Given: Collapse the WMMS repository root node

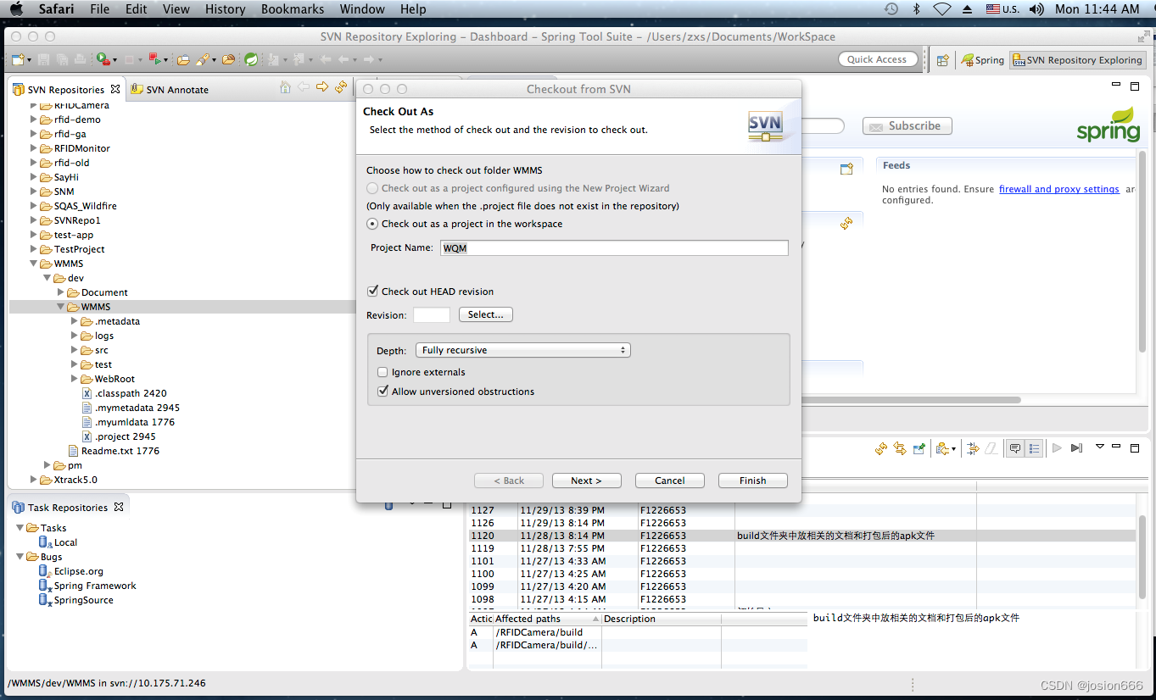Looking at the screenshot, I should (34, 264).
